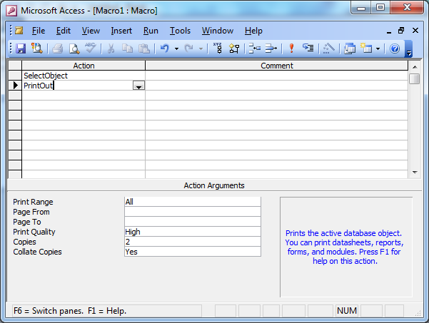Open Microsoft Access Help question icon
The width and height of the screenshot is (429, 323).
click(x=395, y=48)
